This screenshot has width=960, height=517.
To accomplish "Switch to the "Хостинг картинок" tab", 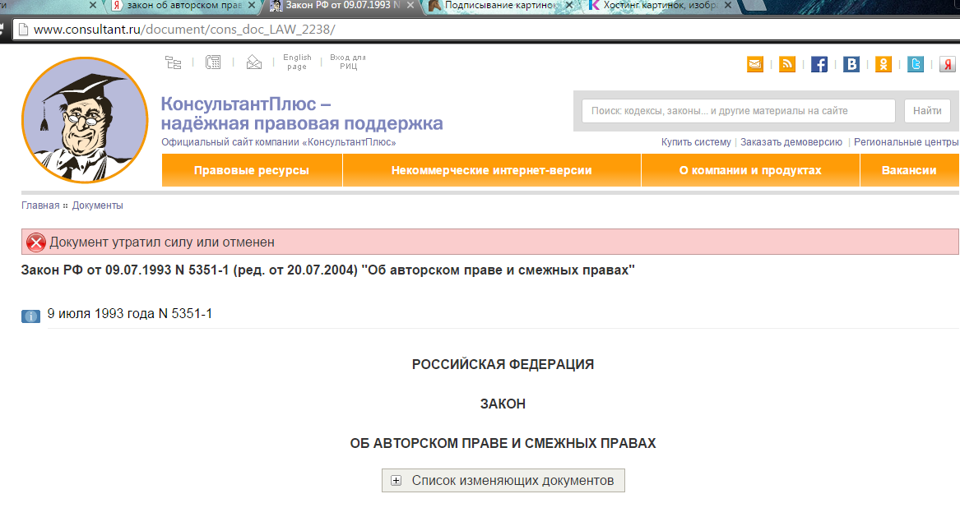I will pyautogui.click(x=660, y=6).
